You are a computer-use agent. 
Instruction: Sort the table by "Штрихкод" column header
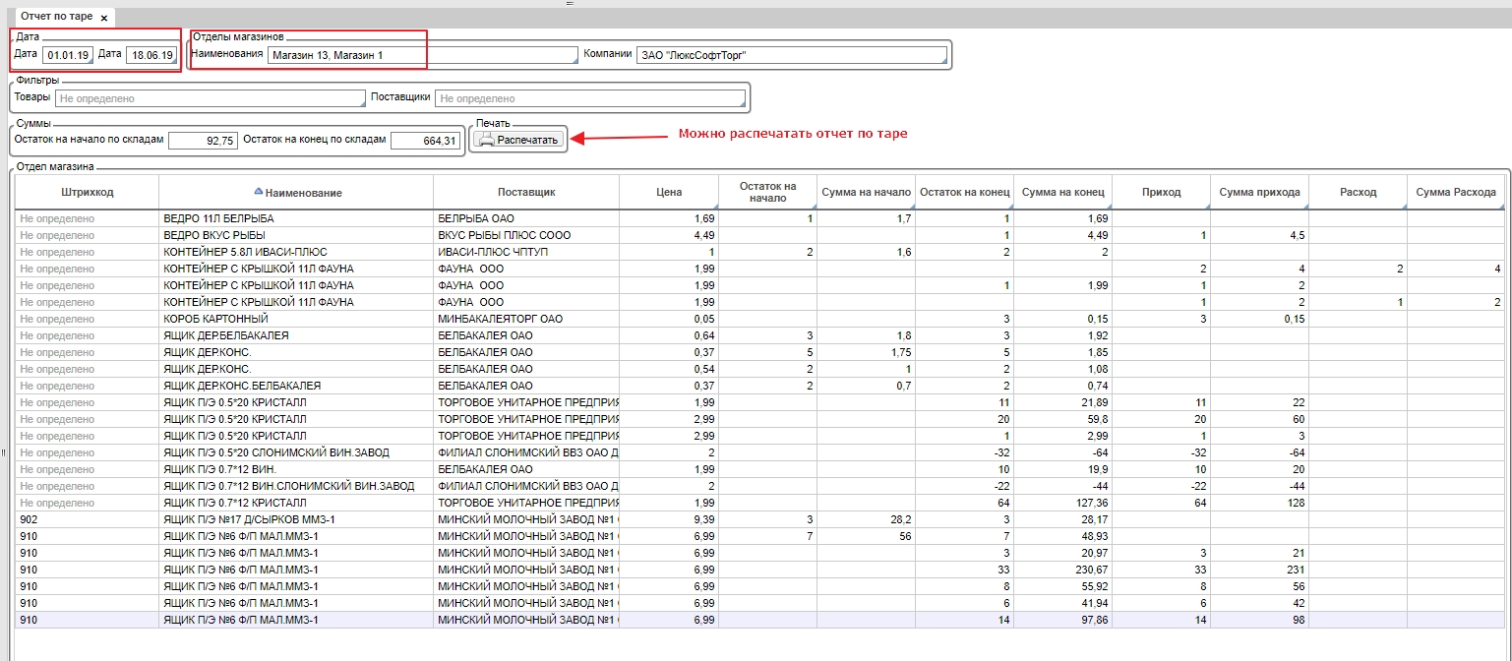(x=87, y=192)
